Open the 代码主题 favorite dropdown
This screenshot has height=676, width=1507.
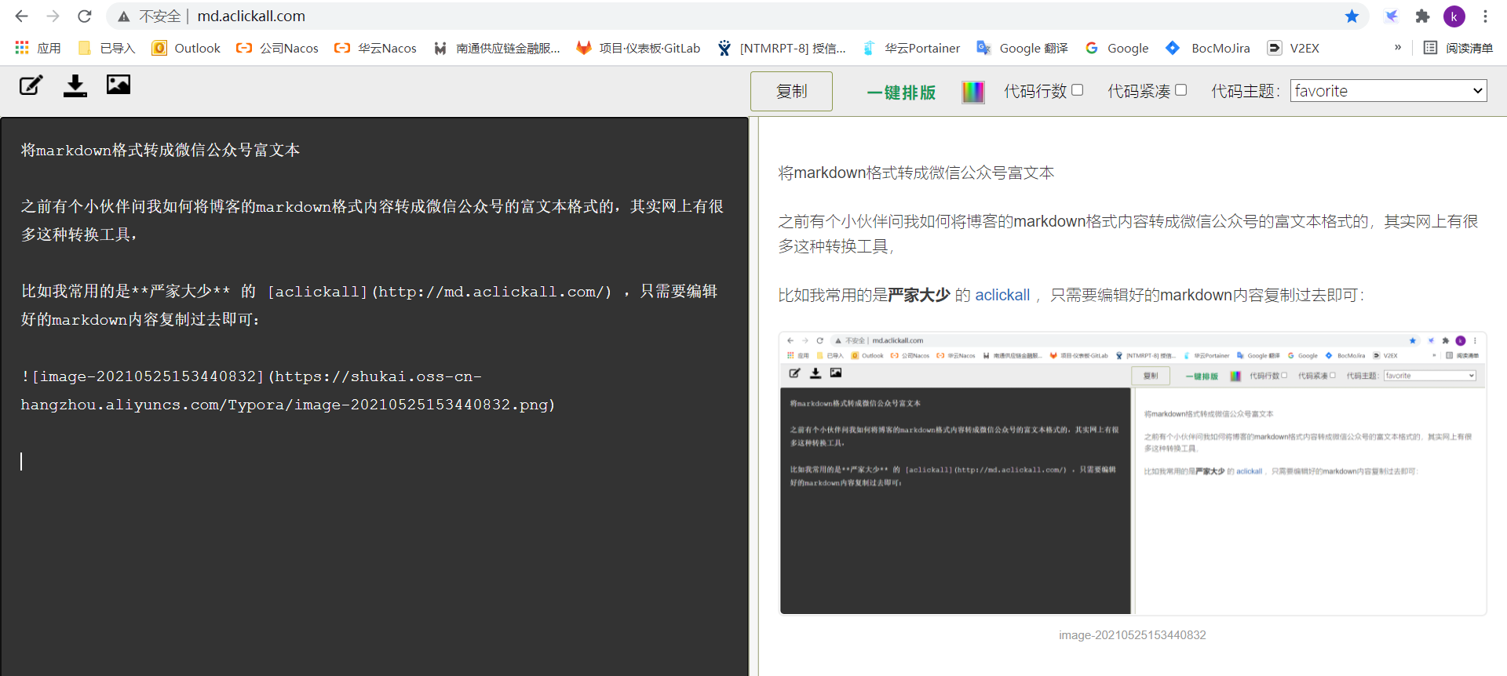[1388, 91]
